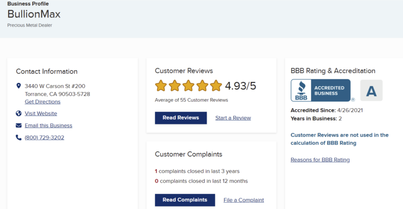Click the fifth gold review star
The image size is (403, 209).
point(216,86)
